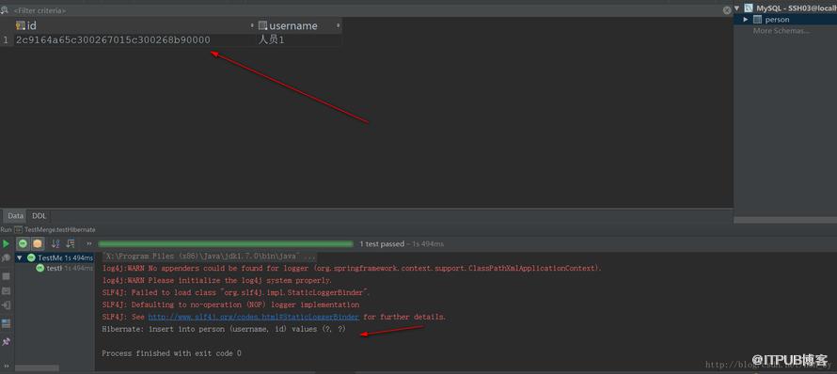
Task: Click the SLF4J Defaulting to no-operation line
Action: 230,304
